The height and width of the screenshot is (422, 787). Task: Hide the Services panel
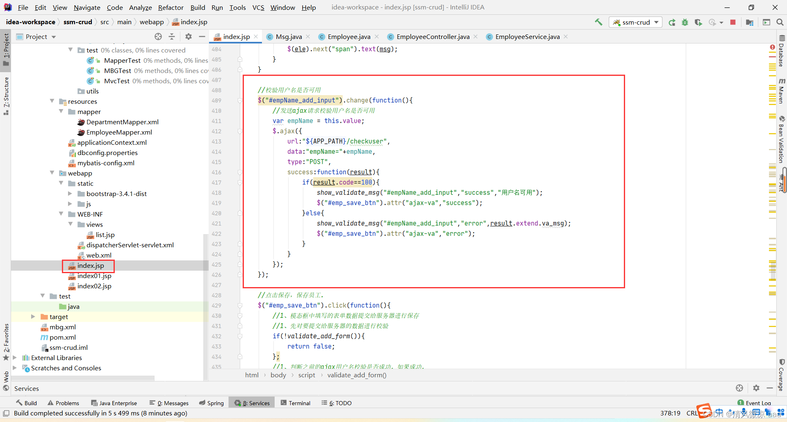click(770, 388)
